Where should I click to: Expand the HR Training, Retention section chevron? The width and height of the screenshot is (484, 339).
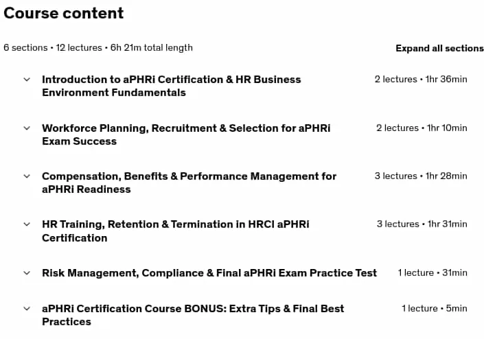[27, 224]
